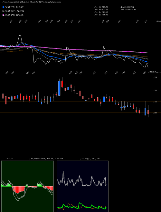Click the rightmost end of the magenta EMA line
This screenshot has width=161, height=212.
pos(148,53)
